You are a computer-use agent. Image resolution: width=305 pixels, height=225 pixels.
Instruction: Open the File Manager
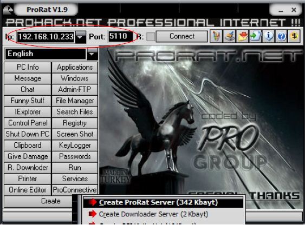(75, 101)
